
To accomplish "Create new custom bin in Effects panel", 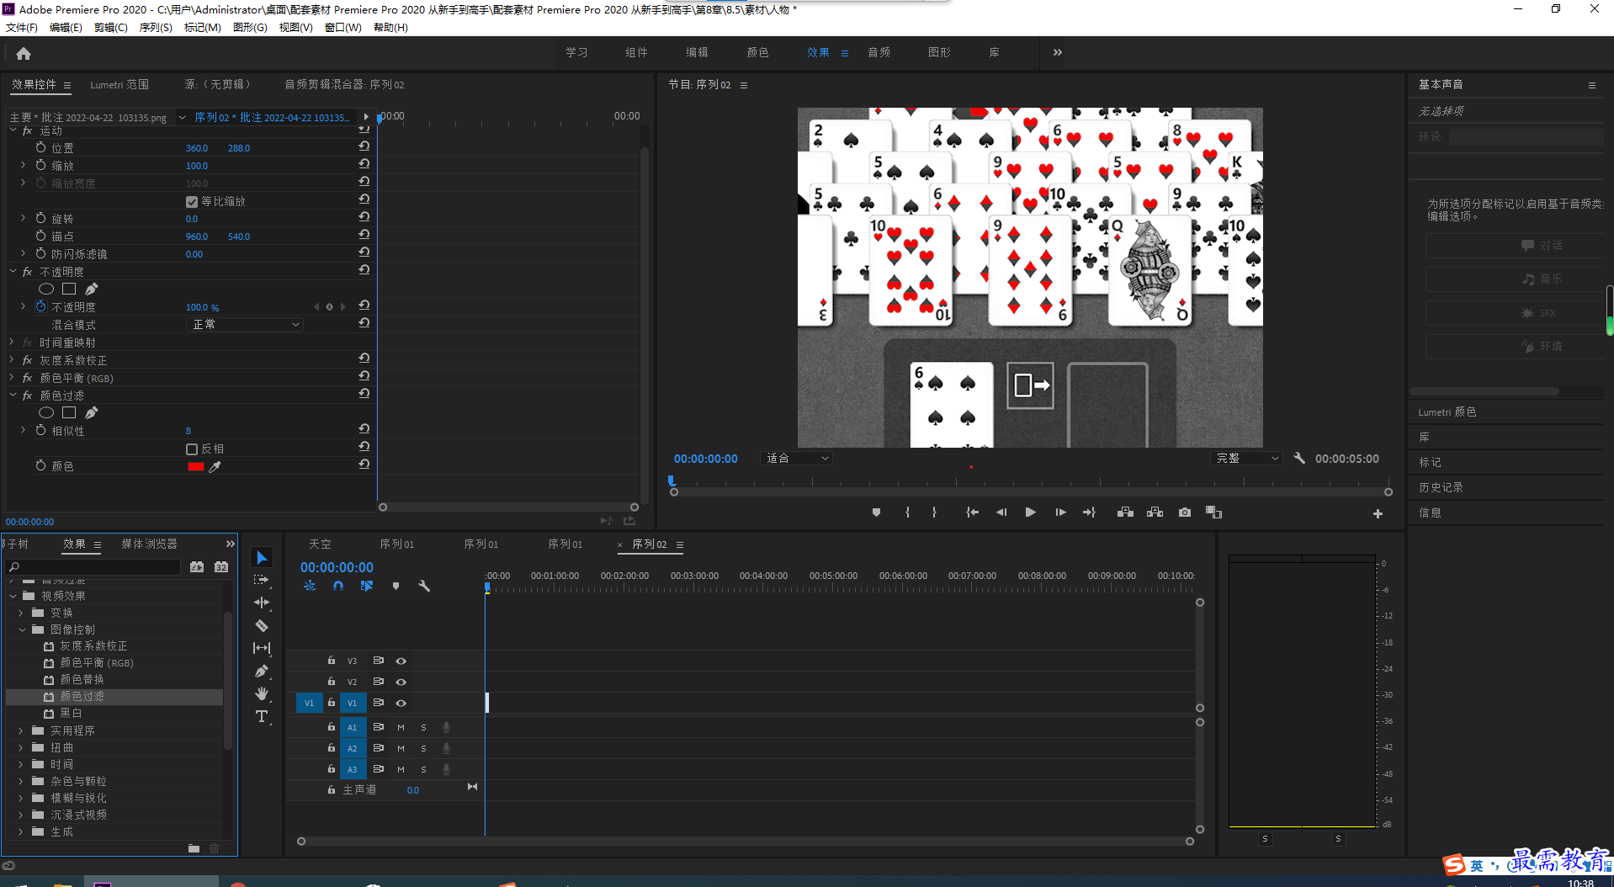I will pos(194,848).
